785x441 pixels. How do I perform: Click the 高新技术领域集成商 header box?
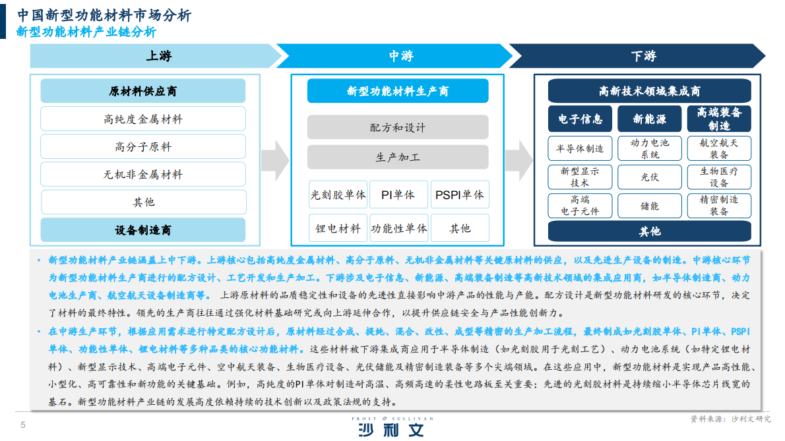tap(649, 90)
